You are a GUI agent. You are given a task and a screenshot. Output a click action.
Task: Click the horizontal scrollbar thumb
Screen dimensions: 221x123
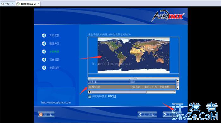click(119, 92)
